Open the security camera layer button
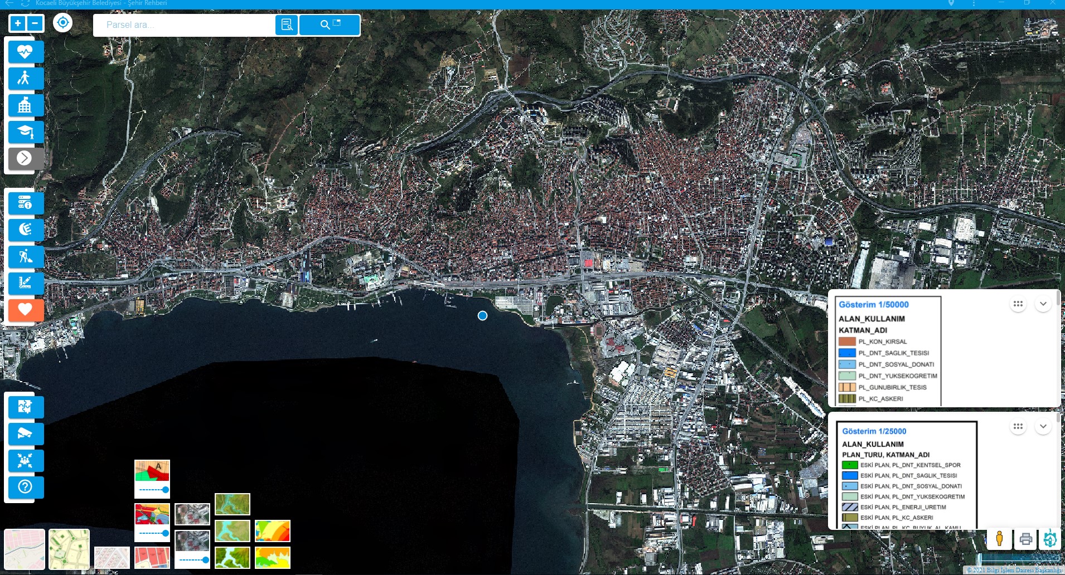This screenshot has width=1065, height=575. (x=25, y=433)
